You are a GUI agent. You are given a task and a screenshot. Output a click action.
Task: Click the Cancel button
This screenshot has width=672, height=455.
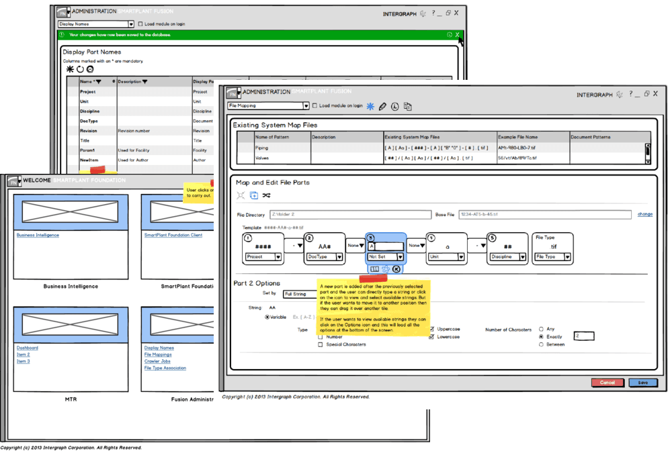607,383
